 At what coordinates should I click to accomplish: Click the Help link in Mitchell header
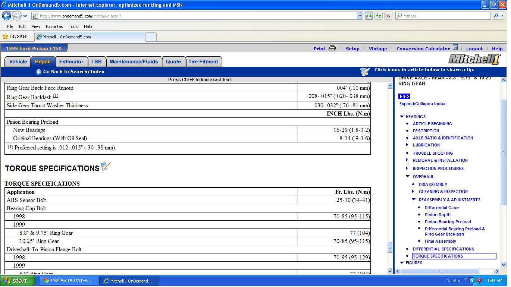(497, 49)
